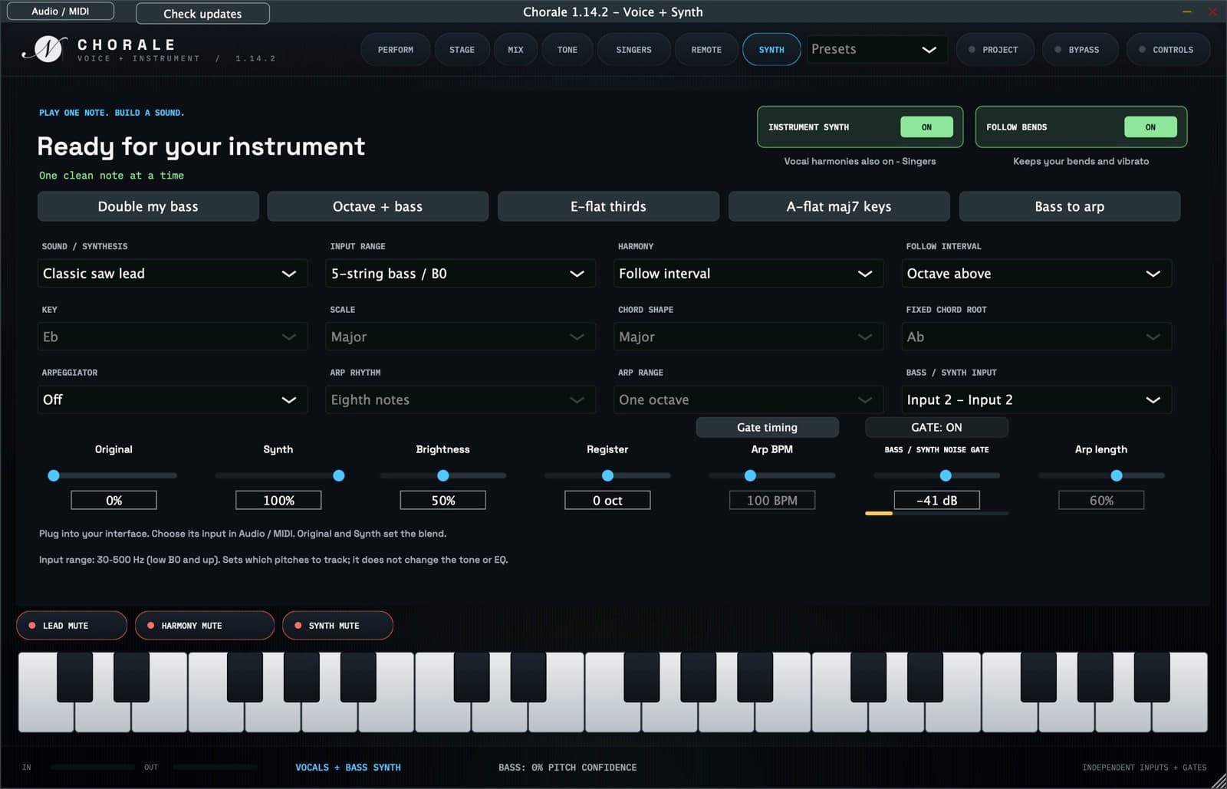Switch to the Mix tab
This screenshot has height=789, width=1227.
(x=515, y=50)
